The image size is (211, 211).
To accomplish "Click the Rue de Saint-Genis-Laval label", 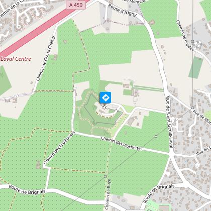I will coord(169,122).
